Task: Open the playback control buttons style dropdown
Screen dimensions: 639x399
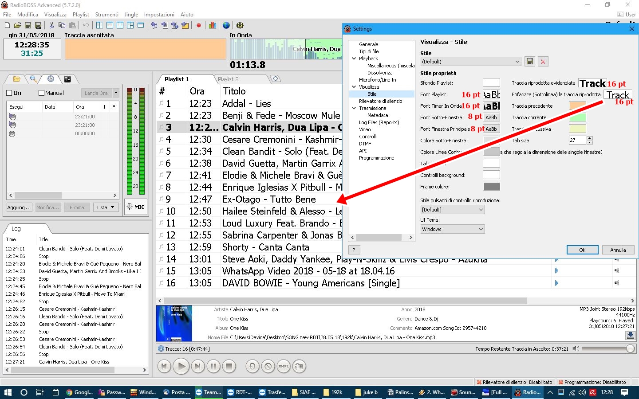Action: point(452,210)
